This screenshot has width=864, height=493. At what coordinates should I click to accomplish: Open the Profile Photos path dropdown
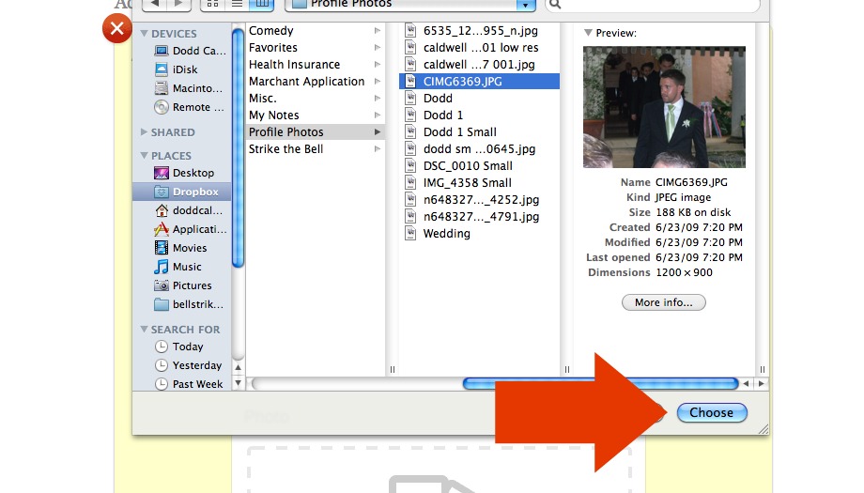pyautogui.click(x=410, y=5)
